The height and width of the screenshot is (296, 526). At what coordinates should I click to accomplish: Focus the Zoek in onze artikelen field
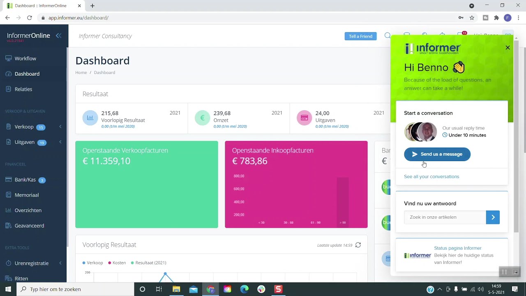click(445, 217)
